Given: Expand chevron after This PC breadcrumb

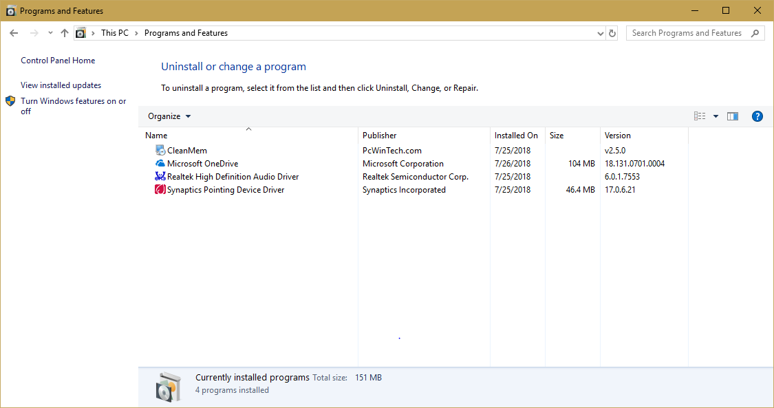Looking at the screenshot, I should (136, 33).
